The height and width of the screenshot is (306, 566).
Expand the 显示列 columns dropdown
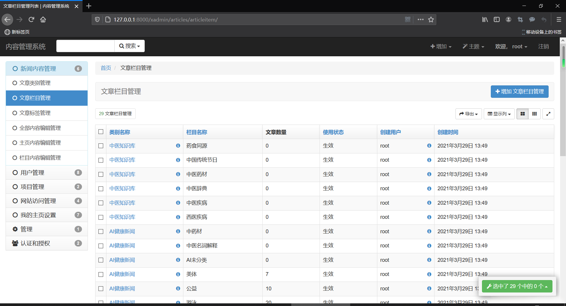click(499, 114)
